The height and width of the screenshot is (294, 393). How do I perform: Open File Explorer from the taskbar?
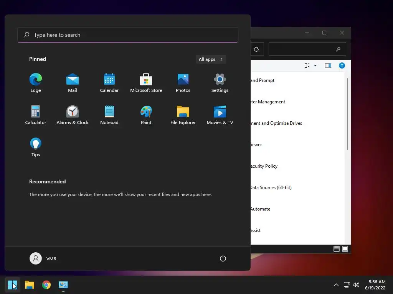tap(29, 285)
